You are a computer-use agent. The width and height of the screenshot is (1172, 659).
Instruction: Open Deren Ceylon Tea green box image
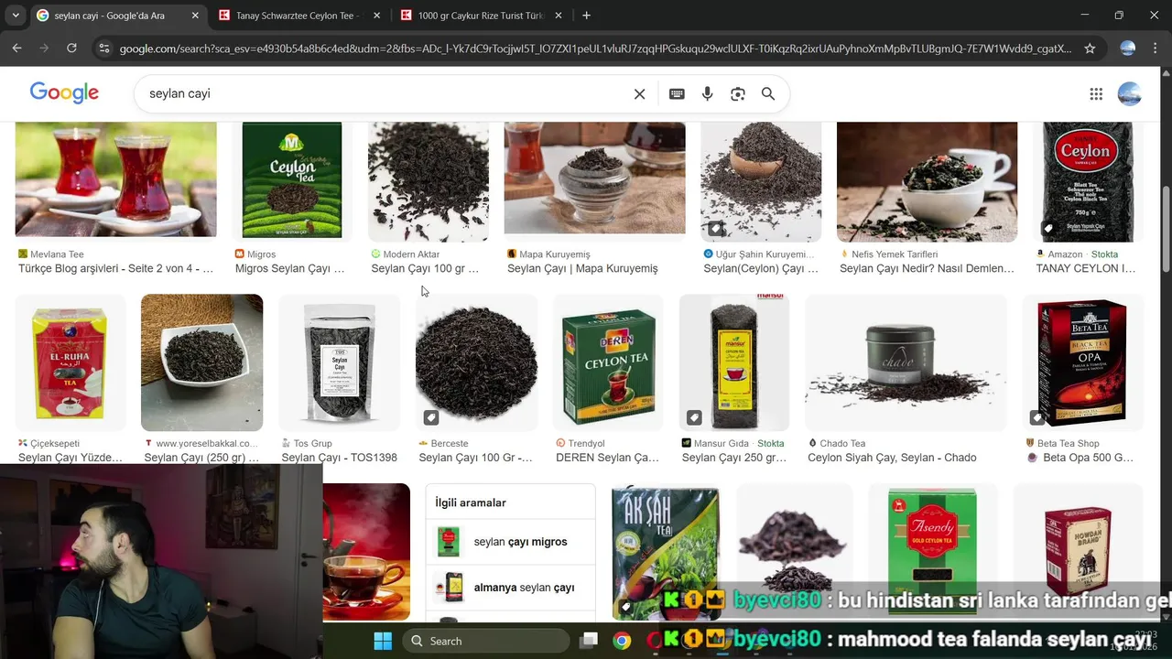(x=608, y=362)
